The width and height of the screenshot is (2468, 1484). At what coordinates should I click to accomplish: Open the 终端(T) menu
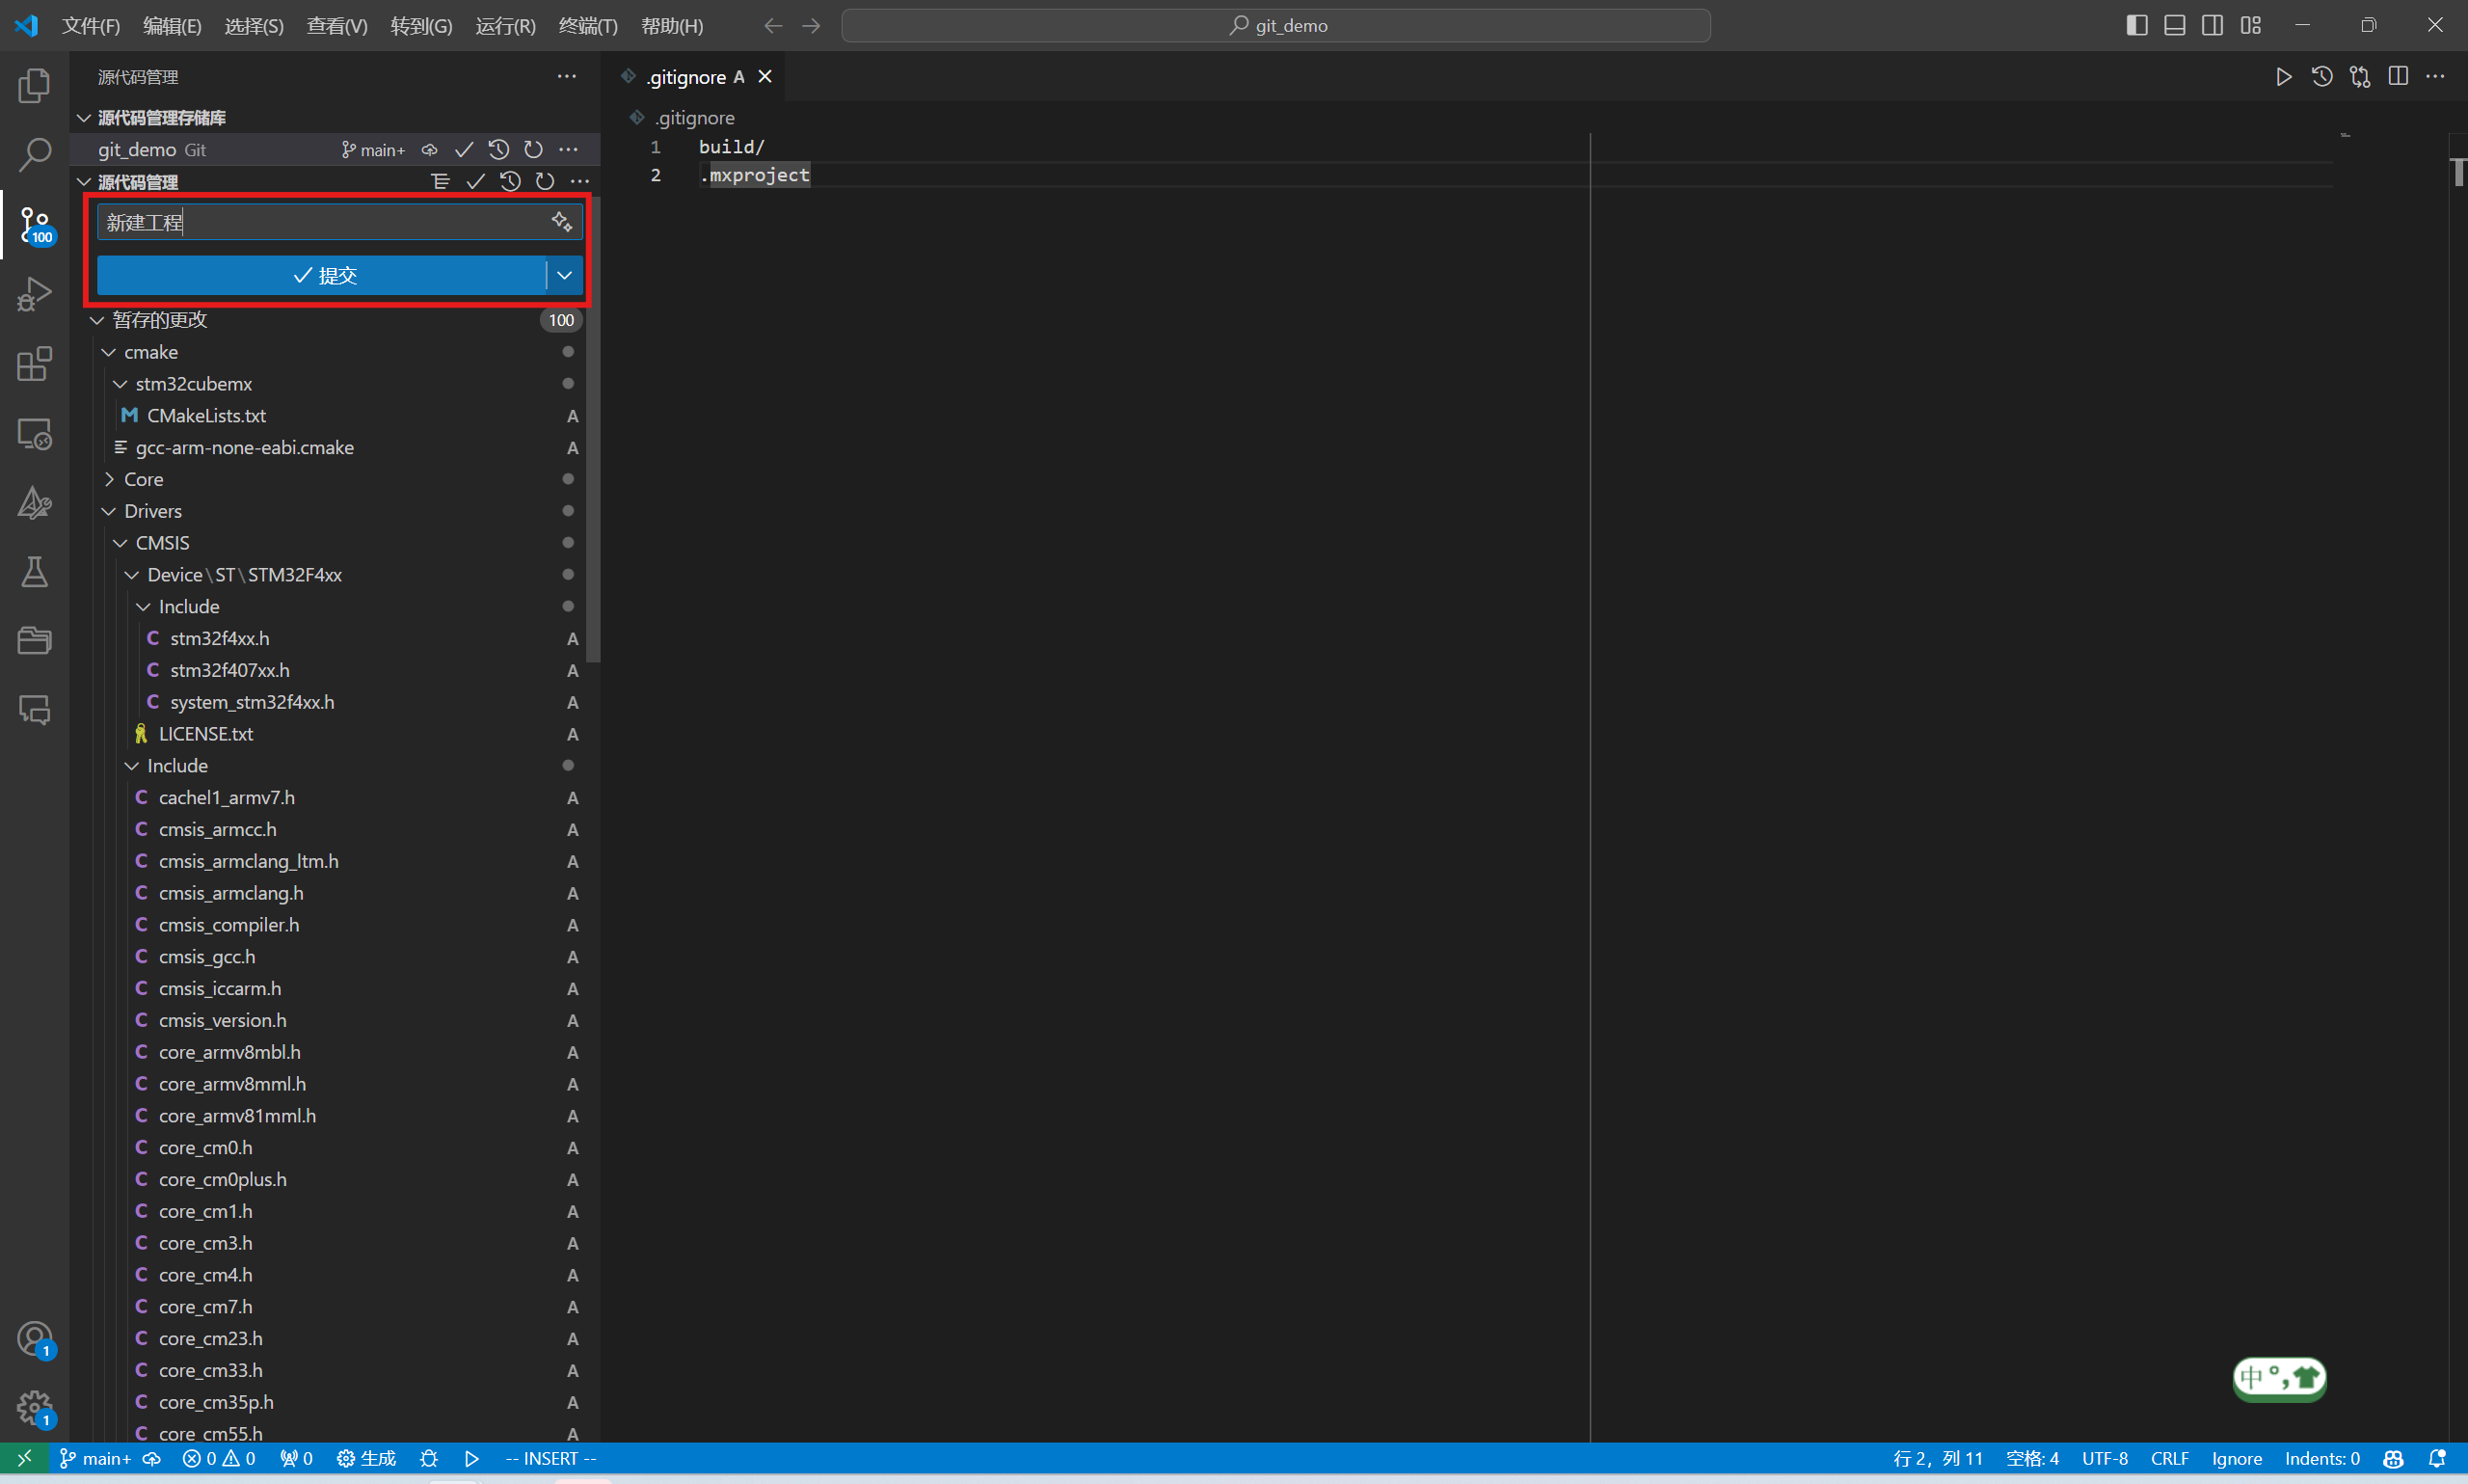(587, 26)
